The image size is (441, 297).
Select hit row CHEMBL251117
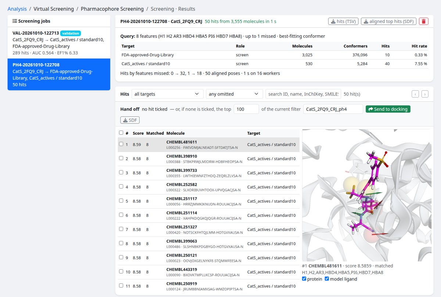click(x=208, y=201)
